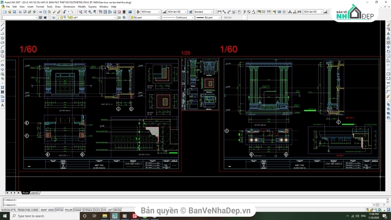Open the Layer Properties Manager icon
This screenshot has width=391, height=220.
(x=54, y=18)
